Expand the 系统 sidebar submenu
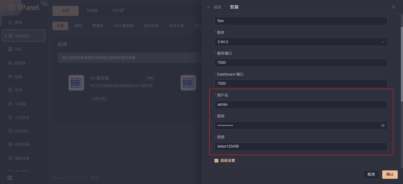This screenshot has height=184, width=403. [x=38, y=90]
